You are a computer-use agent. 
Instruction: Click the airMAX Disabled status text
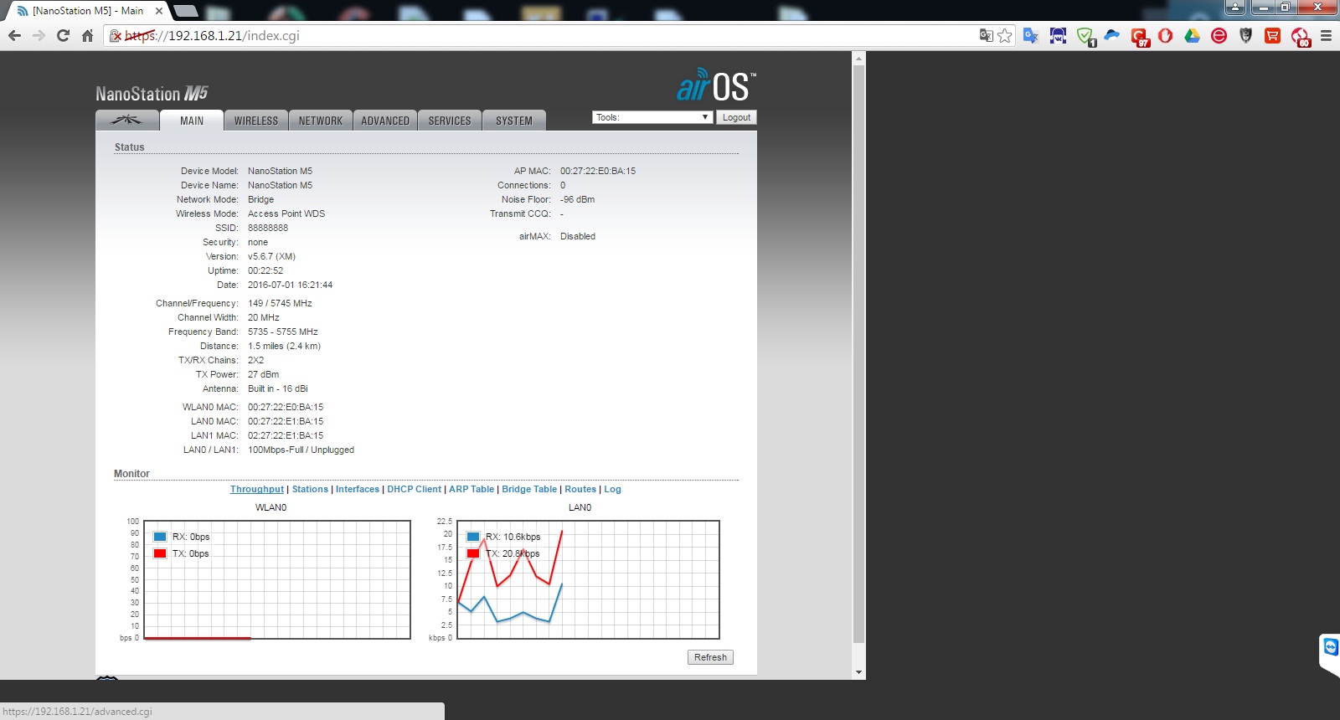(x=578, y=236)
